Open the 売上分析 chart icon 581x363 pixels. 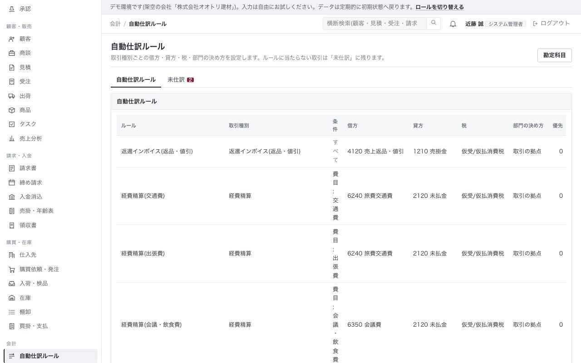(12, 139)
